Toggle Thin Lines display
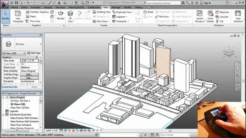Screen dimensions: 246x138 point(33,21)
